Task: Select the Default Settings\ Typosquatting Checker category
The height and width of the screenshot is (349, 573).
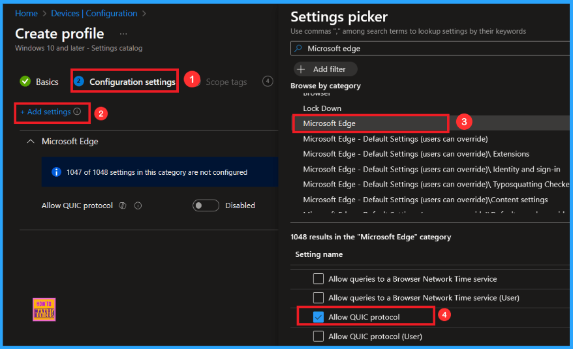Action: click(x=437, y=184)
